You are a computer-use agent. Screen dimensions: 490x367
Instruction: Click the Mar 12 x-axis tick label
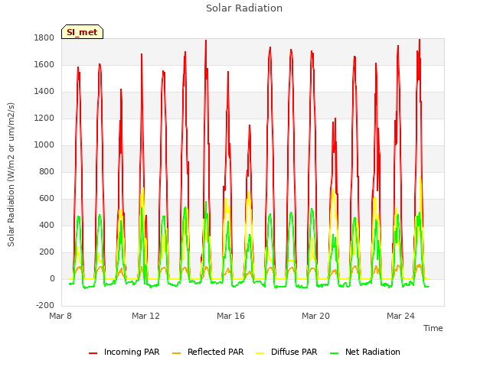(145, 316)
